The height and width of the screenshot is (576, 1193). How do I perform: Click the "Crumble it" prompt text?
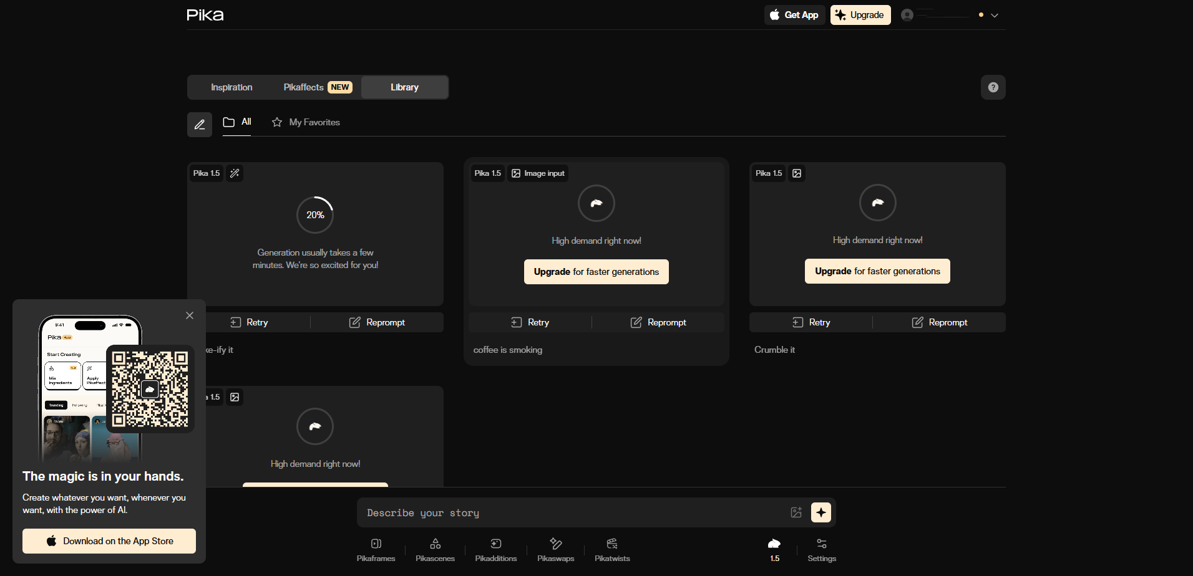click(x=774, y=350)
